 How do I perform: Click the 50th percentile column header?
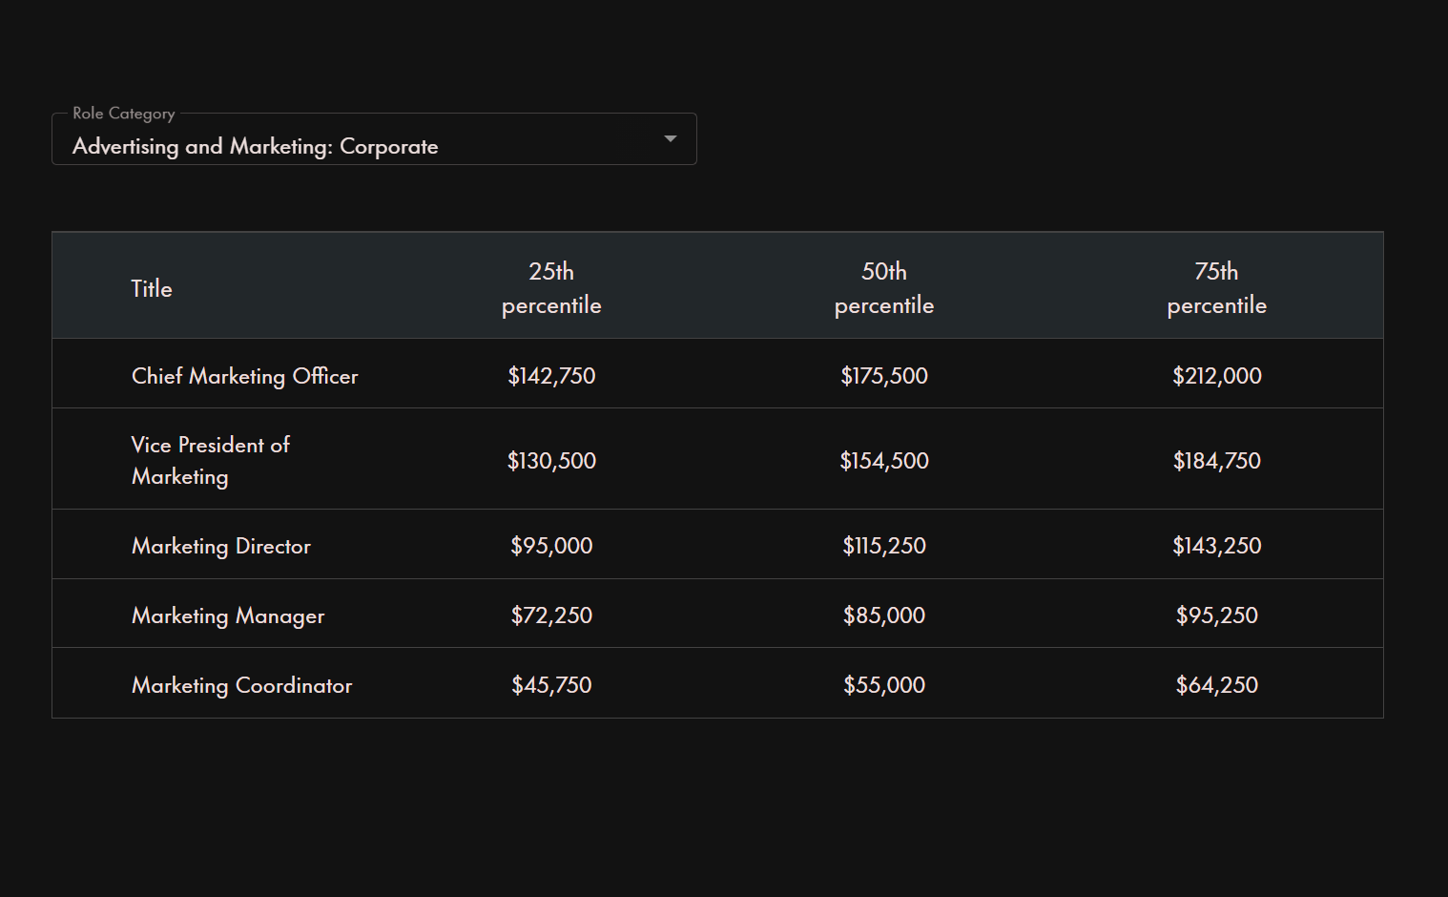883,288
